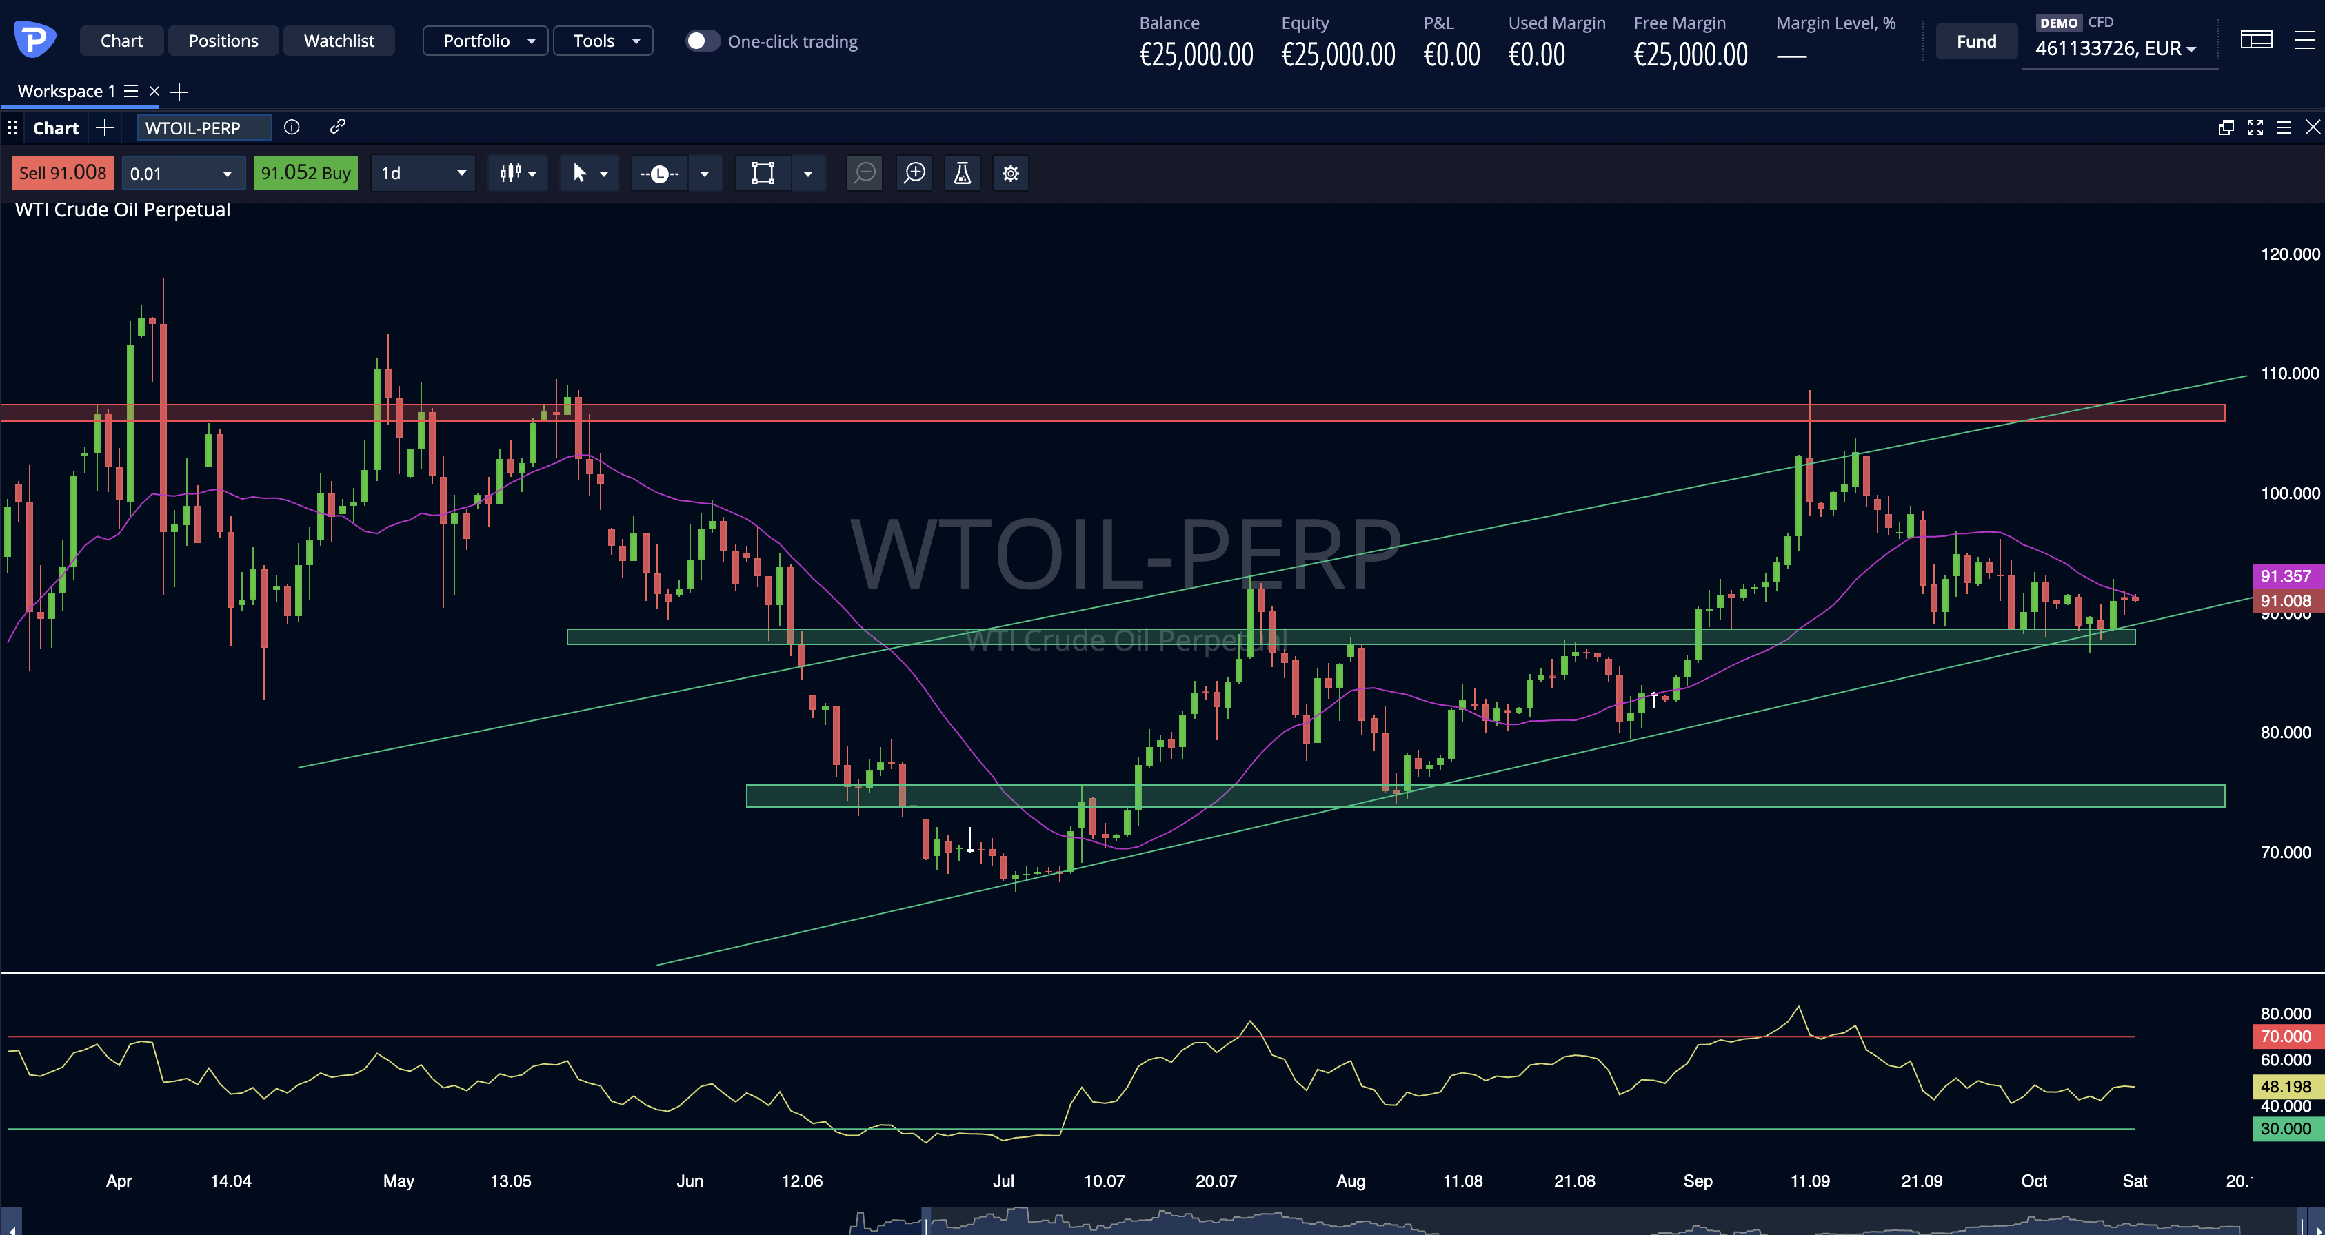Image resolution: width=2325 pixels, height=1235 pixels.
Task: Click the symbol info icon
Action: point(292,127)
